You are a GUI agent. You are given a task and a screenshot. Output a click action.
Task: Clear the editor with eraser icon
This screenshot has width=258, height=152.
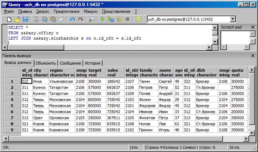point(61,19)
